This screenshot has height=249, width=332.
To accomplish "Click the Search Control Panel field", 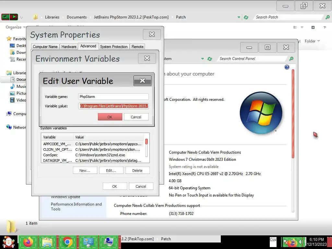I will (x=252, y=59).
